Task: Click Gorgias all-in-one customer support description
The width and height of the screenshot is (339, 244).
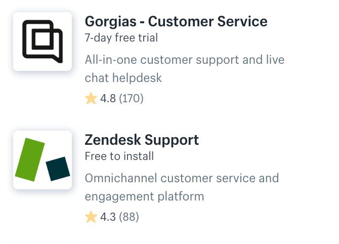Action: pos(185,69)
